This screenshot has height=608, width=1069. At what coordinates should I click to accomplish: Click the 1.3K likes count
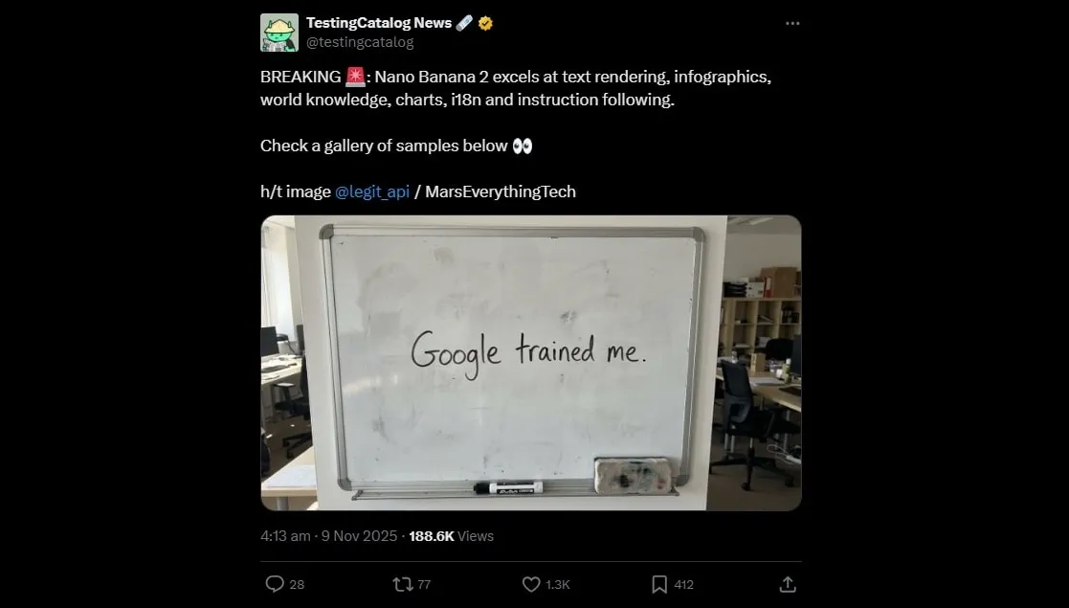(558, 584)
